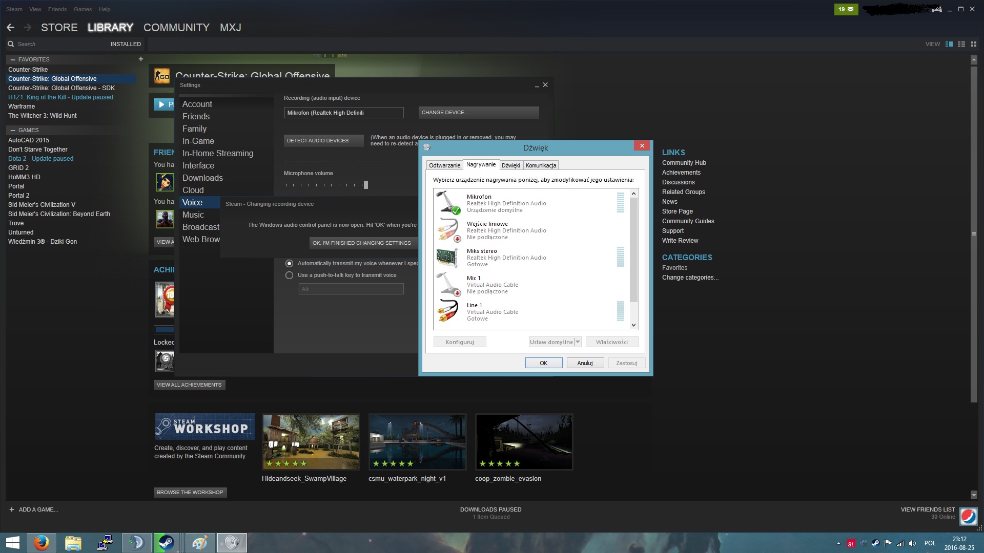This screenshot has height=553, width=984.
Task: Open the STORE section
Action: tap(59, 28)
